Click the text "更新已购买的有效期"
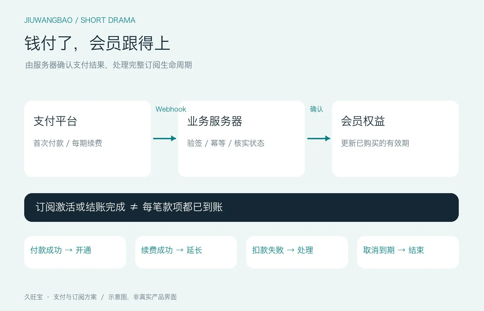 (375, 143)
